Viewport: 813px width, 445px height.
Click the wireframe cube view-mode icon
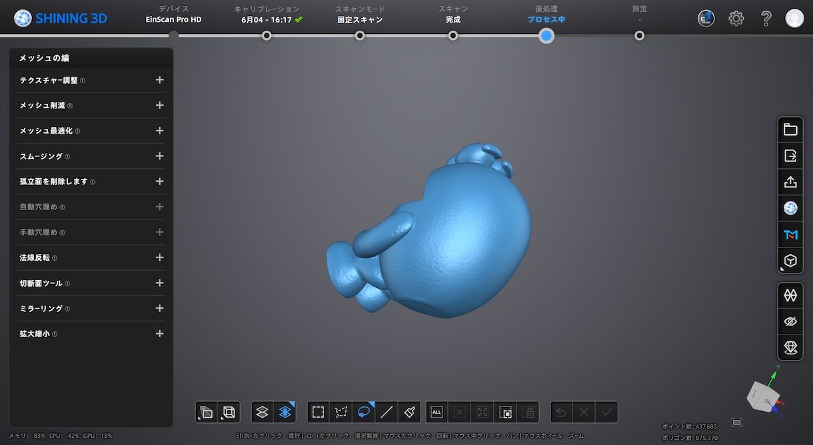click(229, 412)
